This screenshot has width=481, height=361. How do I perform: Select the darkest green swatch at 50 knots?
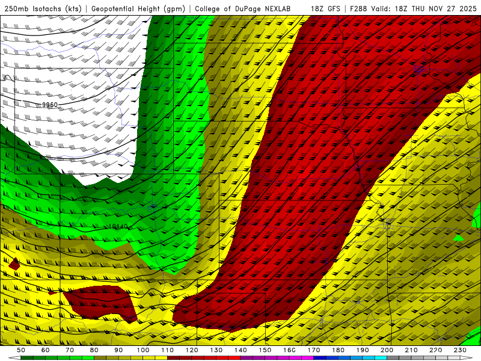[x=27, y=358]
